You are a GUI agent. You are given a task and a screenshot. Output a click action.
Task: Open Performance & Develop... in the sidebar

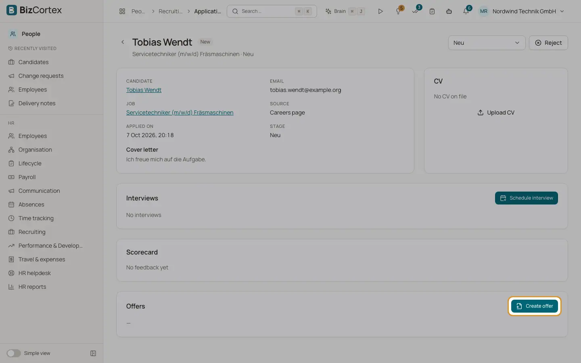click(x=52, y=246)
